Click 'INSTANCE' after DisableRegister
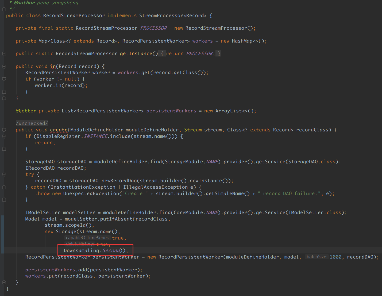This screenshot has width=382, height=296. coord(96,136)
